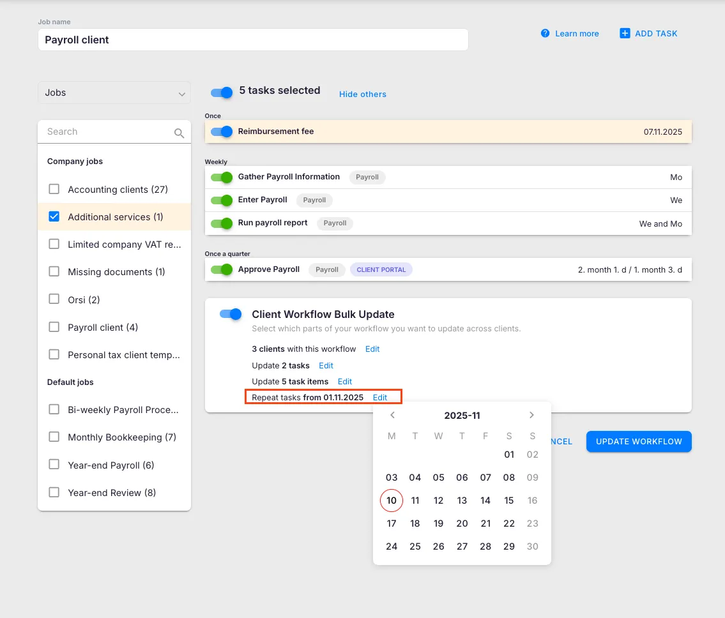The image size is (725, 618).
Task: Uncheck the Additional services checkbox
Action: click(54, 217)
